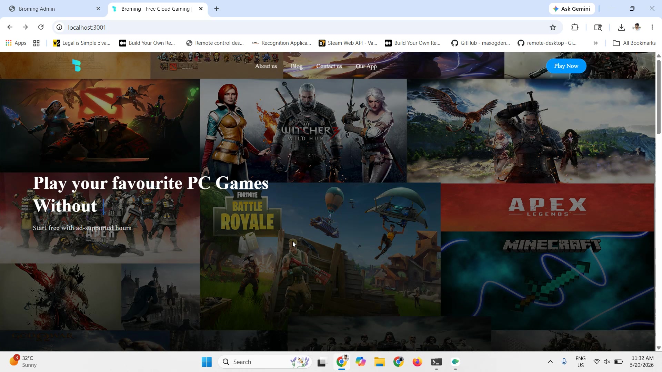Click the Windows taskbar Search box

coord(265,362)
